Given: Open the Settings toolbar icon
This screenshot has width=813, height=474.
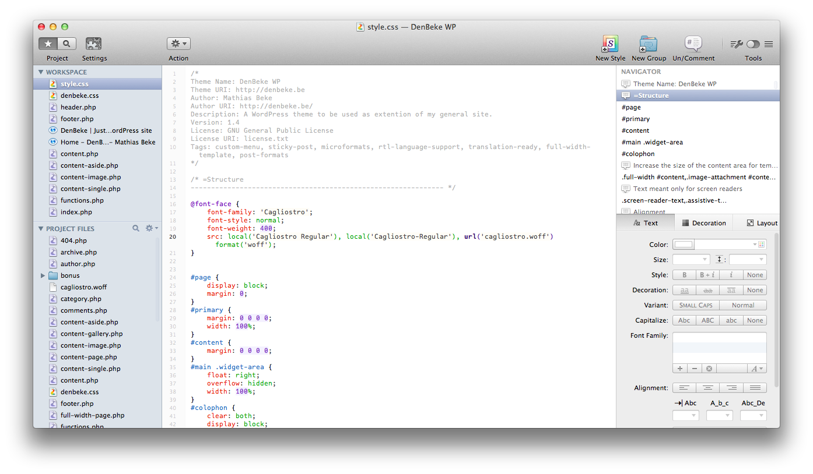Looking at the screenshot, I should (94, 44).
